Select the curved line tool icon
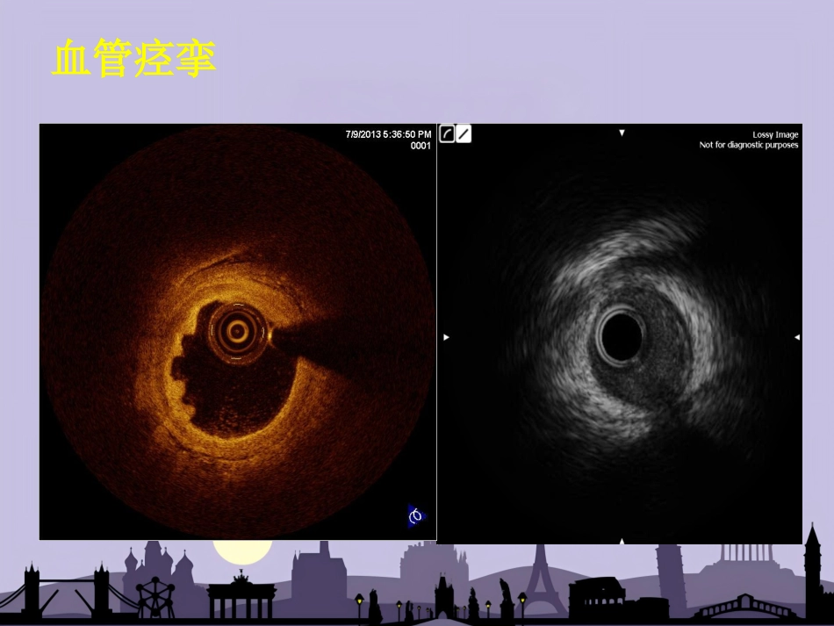834x626 pixels. [x=447, y=134]
